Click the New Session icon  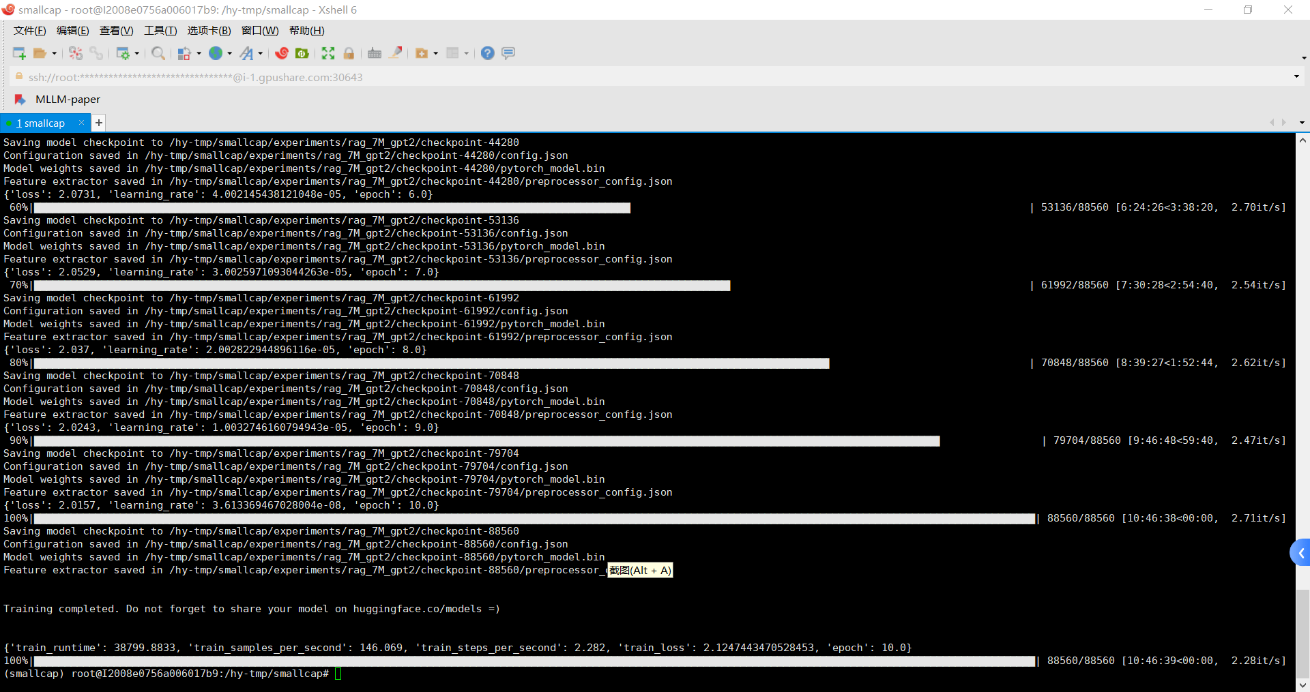(x=19, y=53)
